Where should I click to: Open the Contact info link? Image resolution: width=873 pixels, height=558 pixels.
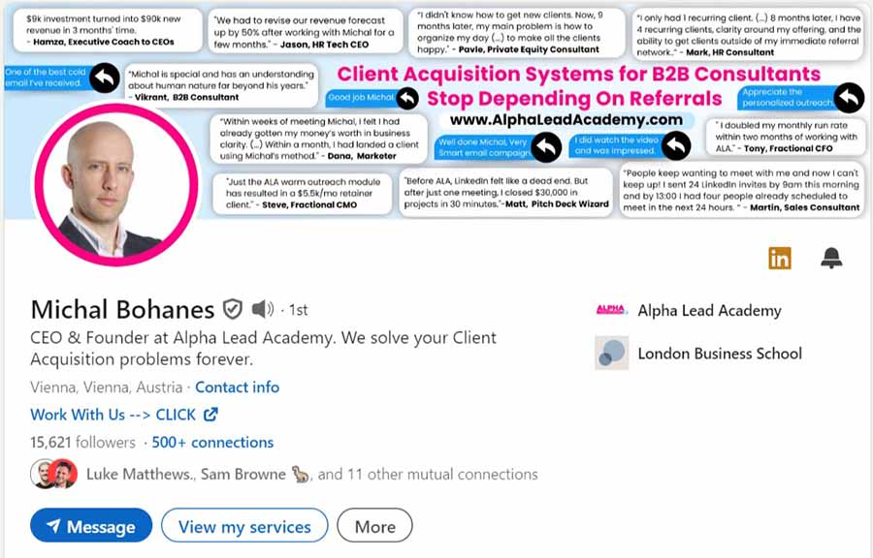(237, 387)
